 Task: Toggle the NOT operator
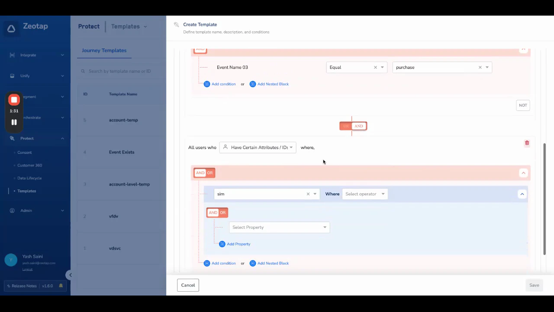click(x=523, y=105)
